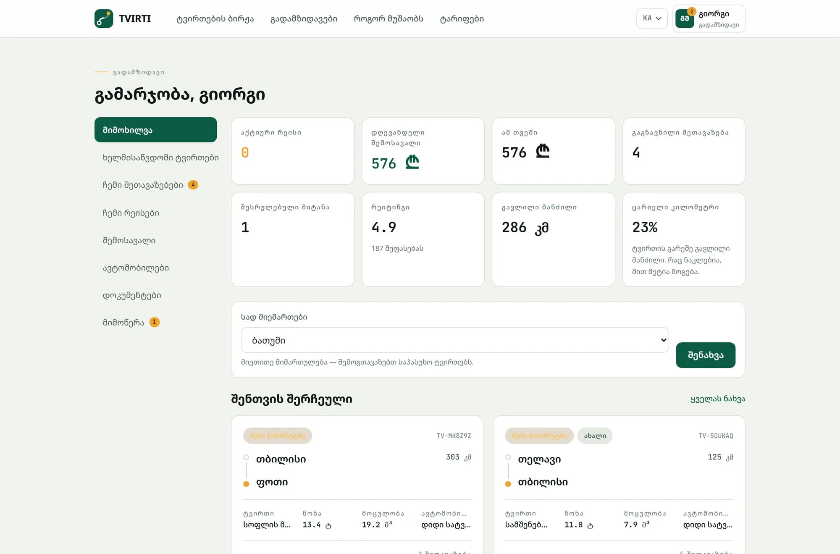840x554 pixels.
Task: Click the 187 შეფასებას text
Action: (x=397, y=248)
